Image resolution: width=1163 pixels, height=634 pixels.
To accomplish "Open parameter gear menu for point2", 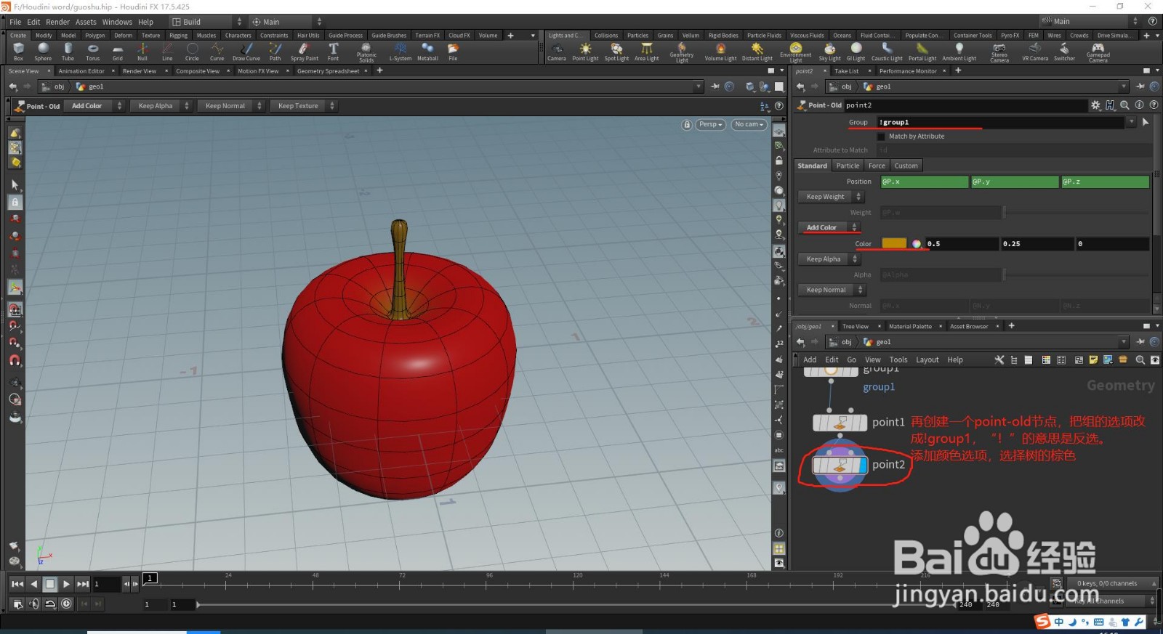I will (1095, 105).
